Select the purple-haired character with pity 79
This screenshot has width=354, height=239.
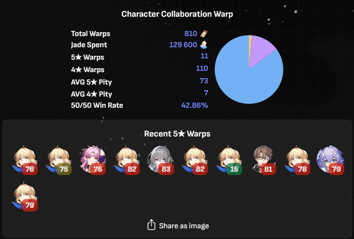[x=330, y=160]
